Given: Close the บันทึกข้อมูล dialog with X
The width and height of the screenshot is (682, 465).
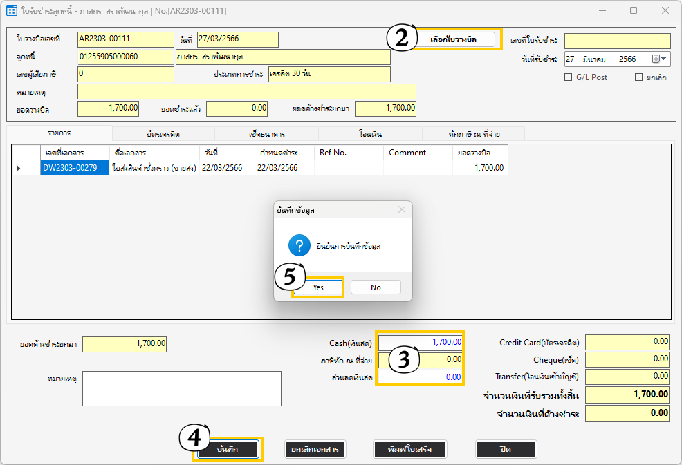Looking at the screenshot, I should pos(401,209).
